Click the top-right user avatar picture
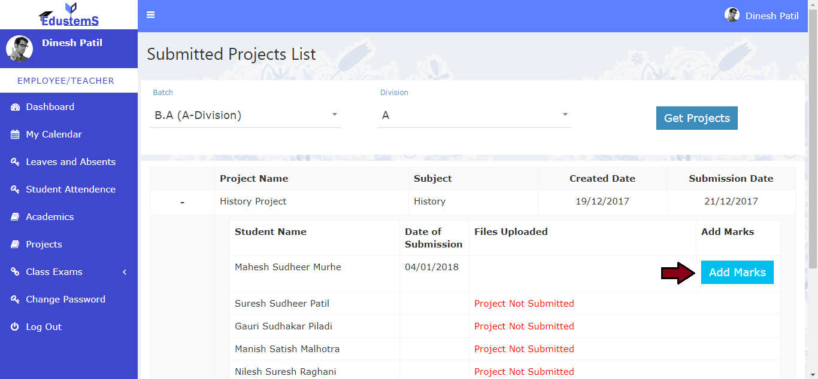Screen dimensions: 818x379 732,15
